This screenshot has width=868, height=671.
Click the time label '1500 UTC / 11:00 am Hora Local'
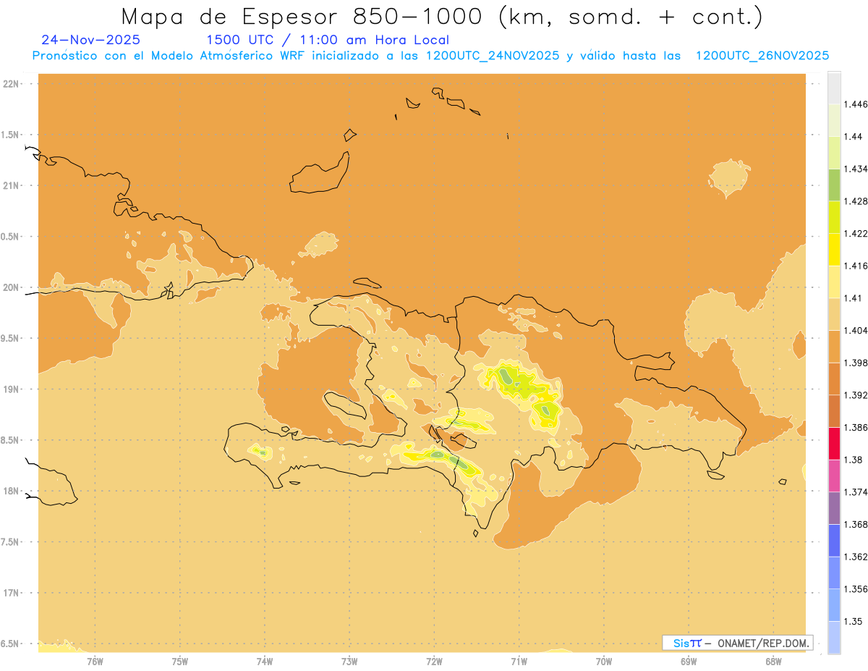click(x=328, y=40)
